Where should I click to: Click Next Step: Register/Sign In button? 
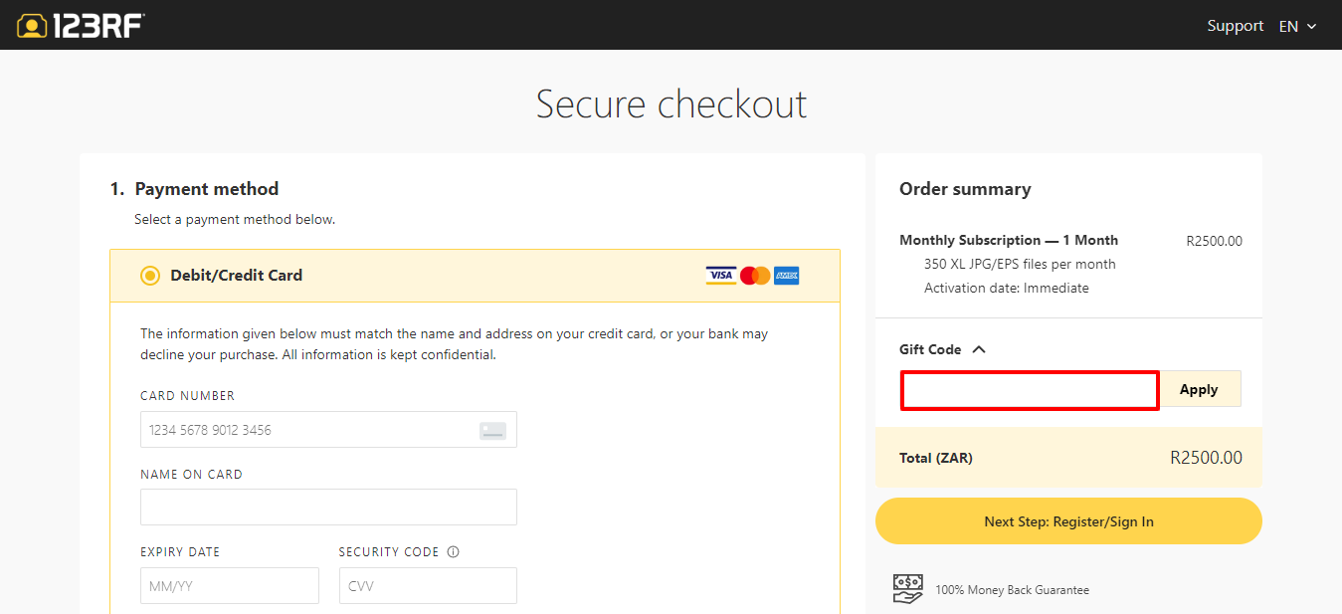pos(1068,521)
